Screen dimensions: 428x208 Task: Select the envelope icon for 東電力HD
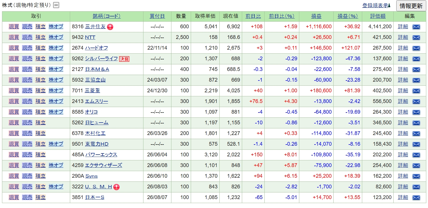coord(416,144)
